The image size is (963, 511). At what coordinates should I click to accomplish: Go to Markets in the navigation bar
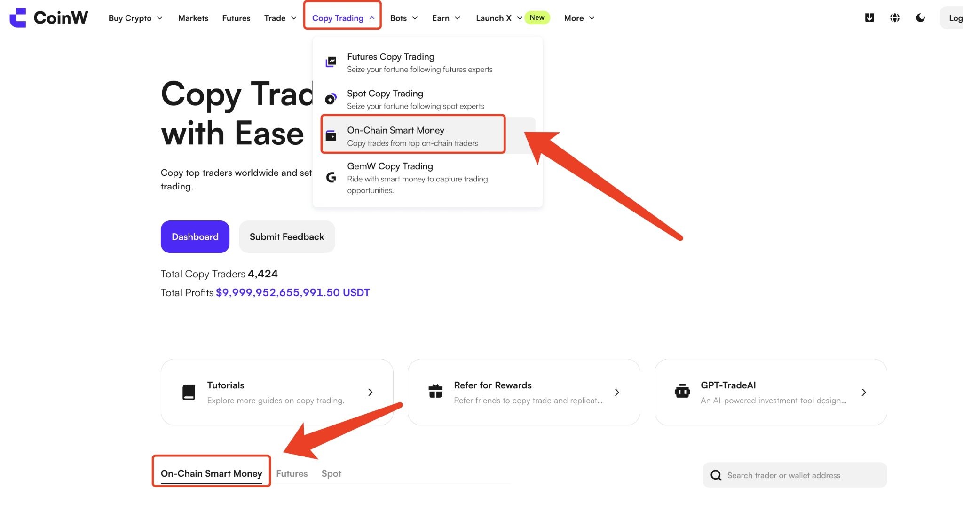pyautogui.click(x=193, y=18)
